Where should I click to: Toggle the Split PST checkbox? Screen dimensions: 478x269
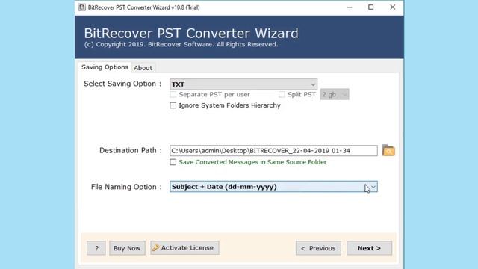282,95
